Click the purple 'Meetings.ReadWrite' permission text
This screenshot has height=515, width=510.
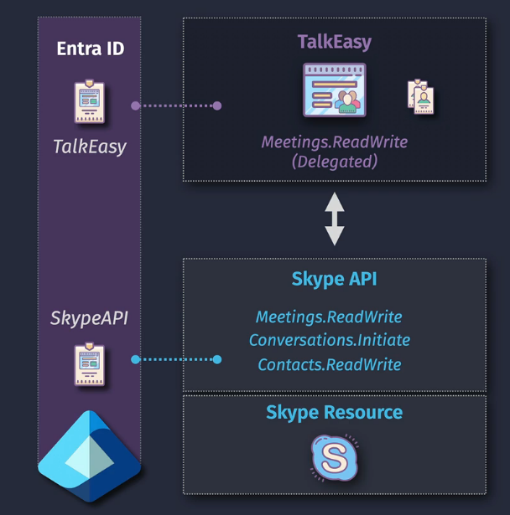(x=335, y=142)
